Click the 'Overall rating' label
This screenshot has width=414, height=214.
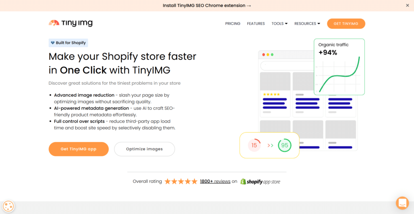[x=147, y=181]
